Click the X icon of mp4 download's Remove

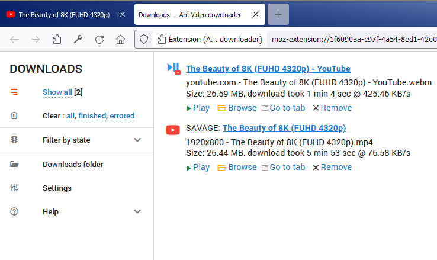[x=316, y=168]
